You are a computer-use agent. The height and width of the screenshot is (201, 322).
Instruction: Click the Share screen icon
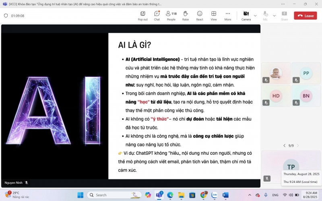[x=284, y=15]
